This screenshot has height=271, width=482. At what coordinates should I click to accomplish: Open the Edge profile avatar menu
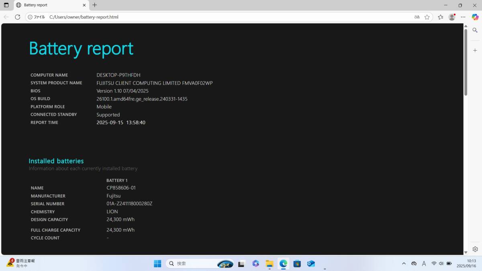click(451, 17)
